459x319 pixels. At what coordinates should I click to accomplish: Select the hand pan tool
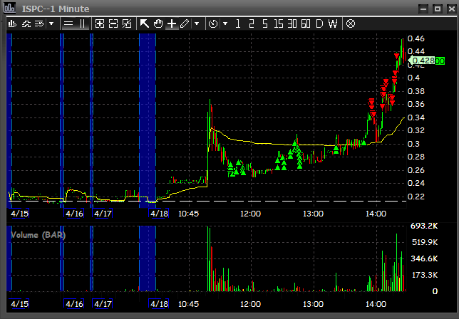[x=158, y=23]
